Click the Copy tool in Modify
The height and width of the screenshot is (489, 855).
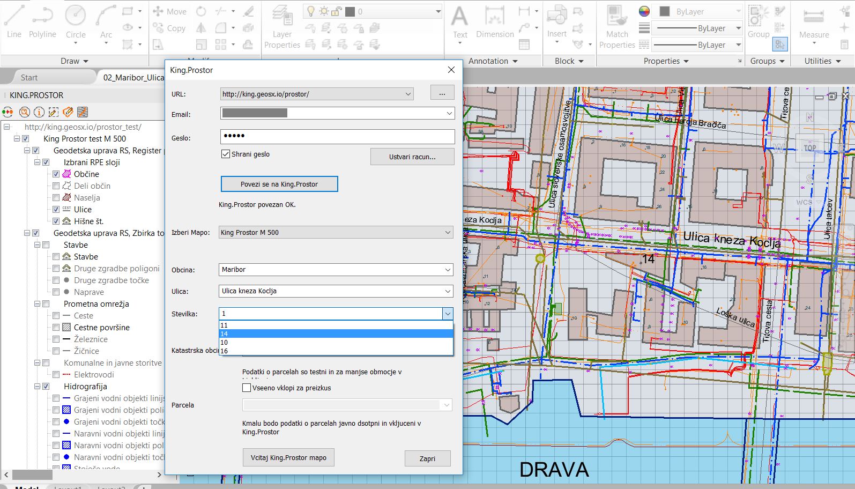click(169, 28)
